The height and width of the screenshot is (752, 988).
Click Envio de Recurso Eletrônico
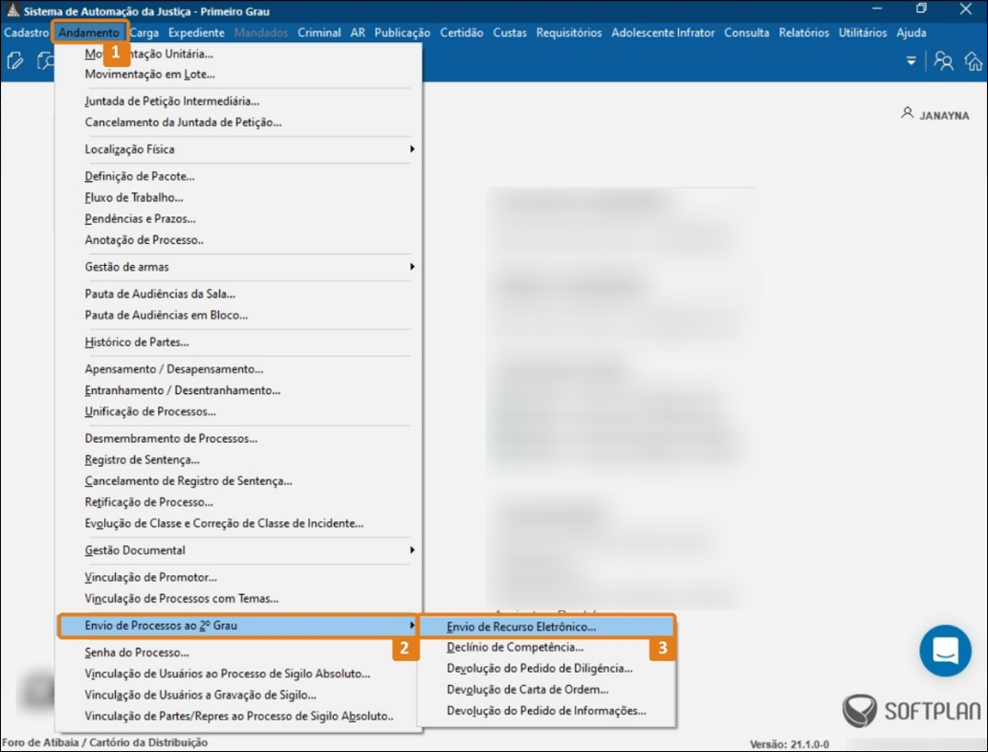[x=546, y=627]
